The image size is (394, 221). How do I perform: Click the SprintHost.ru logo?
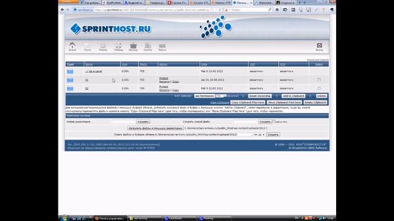pos(111,29)
